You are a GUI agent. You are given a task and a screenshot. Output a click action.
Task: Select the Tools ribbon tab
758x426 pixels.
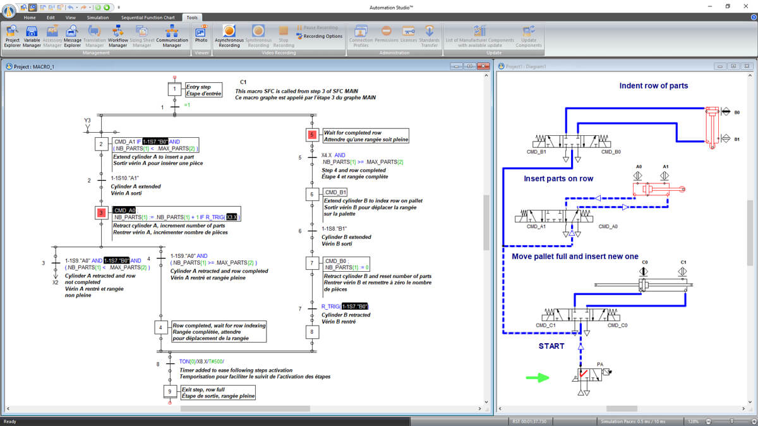click(191, 18)
